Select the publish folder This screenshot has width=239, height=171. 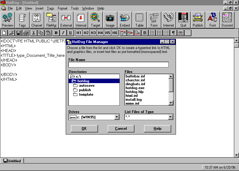[94, 90]
